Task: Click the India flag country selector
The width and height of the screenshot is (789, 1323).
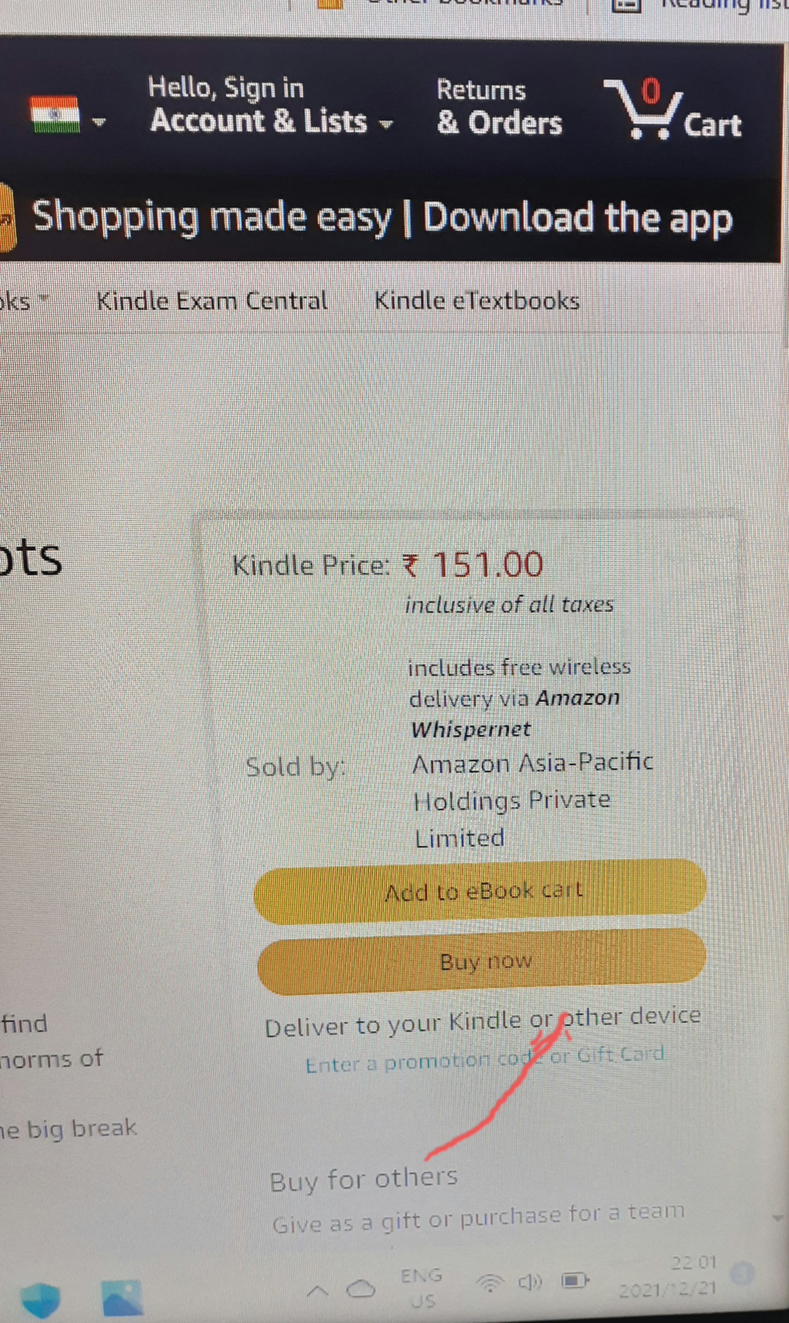Action: click(x=55, y=114)
